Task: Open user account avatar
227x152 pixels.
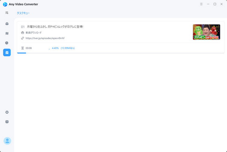Action: [x=7, y=141]
